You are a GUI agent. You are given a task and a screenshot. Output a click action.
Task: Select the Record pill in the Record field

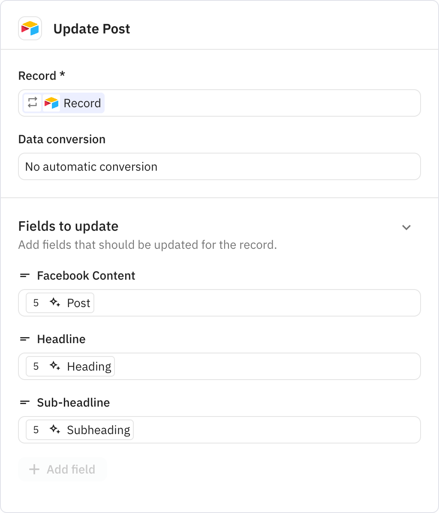(73, 103)
